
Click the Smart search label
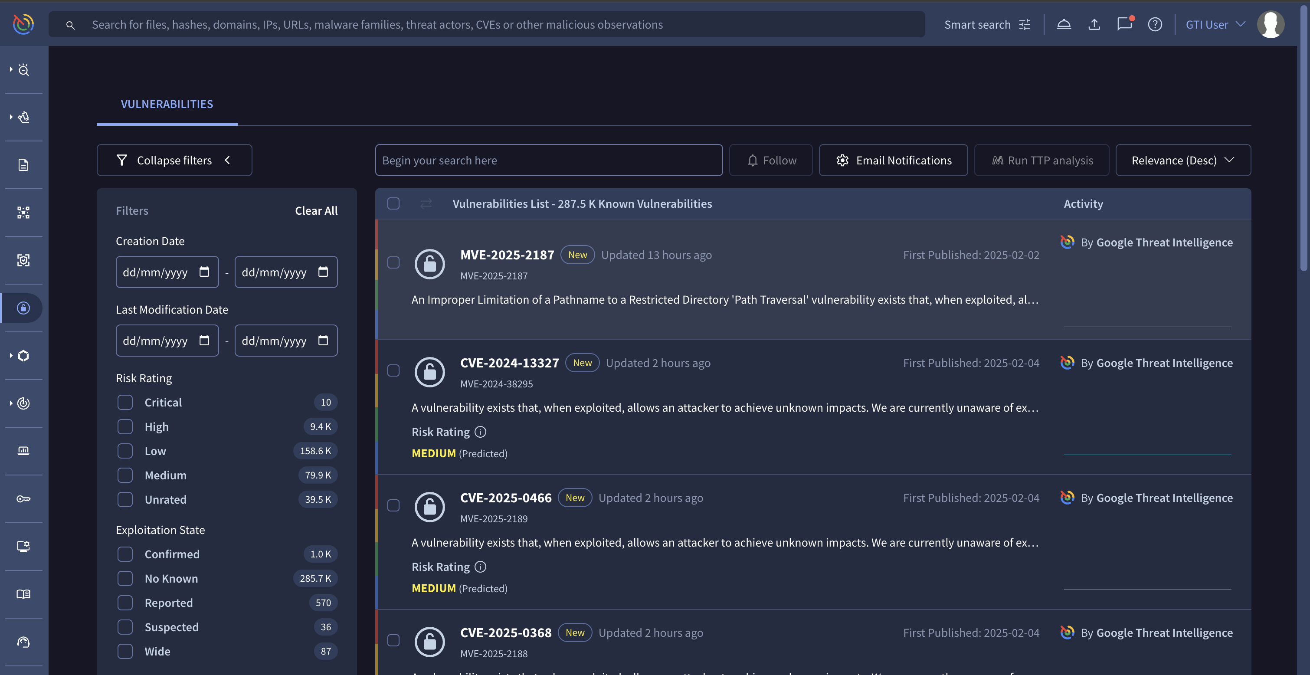[977, 24]
